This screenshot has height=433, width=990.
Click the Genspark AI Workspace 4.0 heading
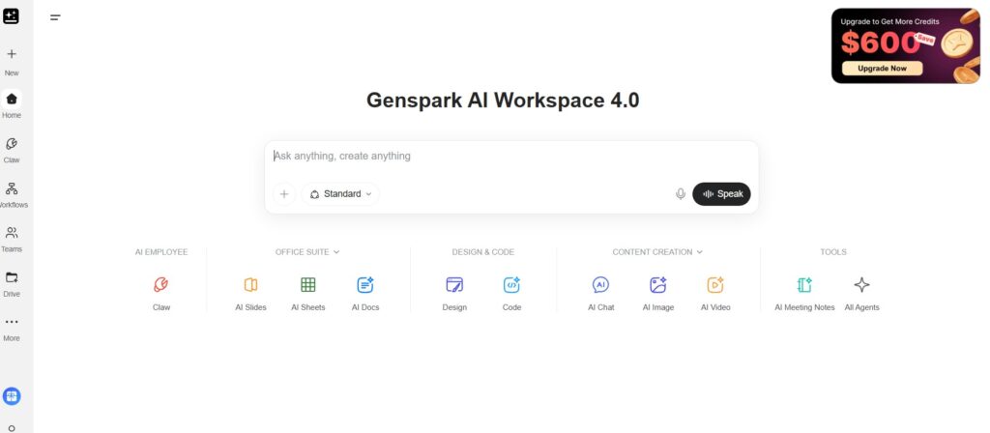pyautogui.click(x=503, y=101)
